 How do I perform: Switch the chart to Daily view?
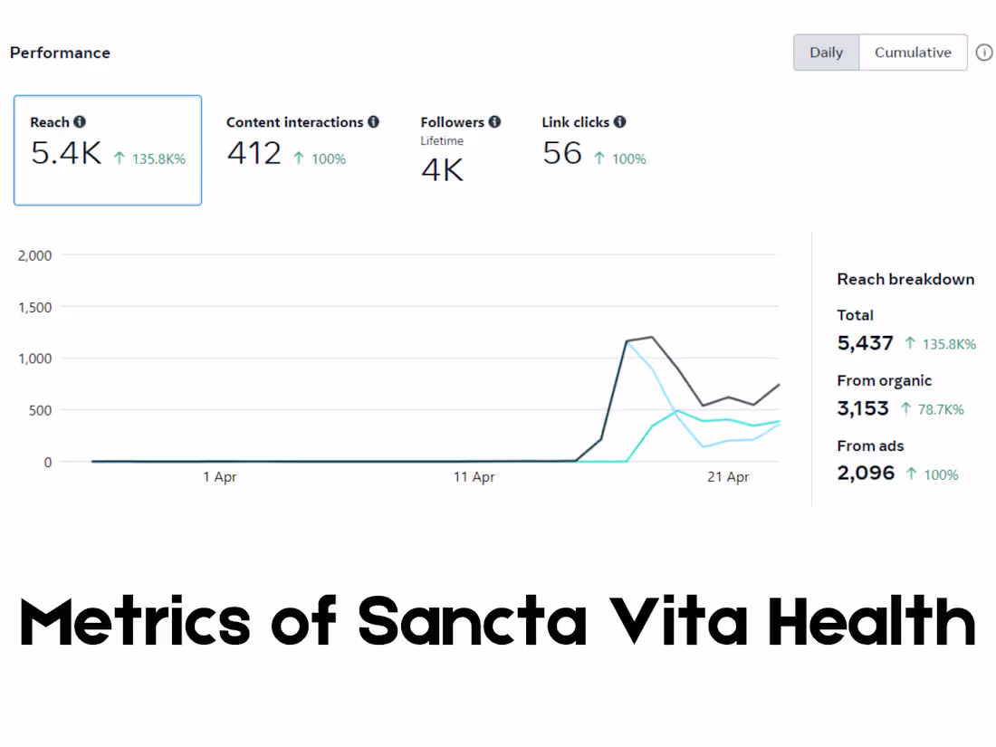click(x=826, y=53)
